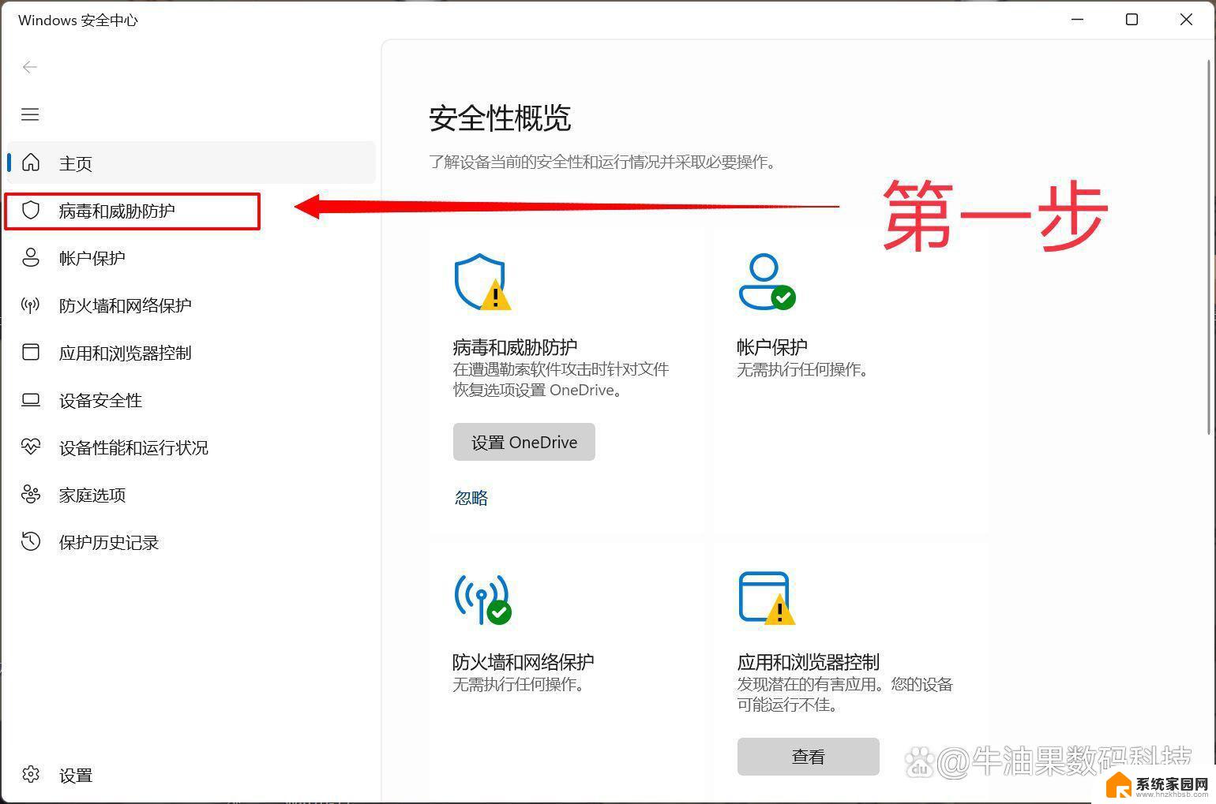Click the heart monitor icon in sidebar
This screenshot has width=1216, height=804.
click(31, 447)
